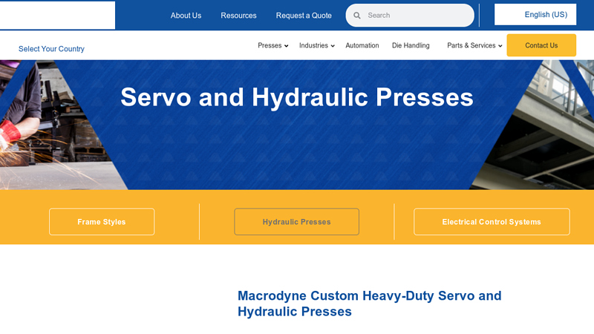This screenshot has width=594, height=334.
Task: Select the Hydraulic Presses button
Action: pyautogui.click(x=296, y=221)
